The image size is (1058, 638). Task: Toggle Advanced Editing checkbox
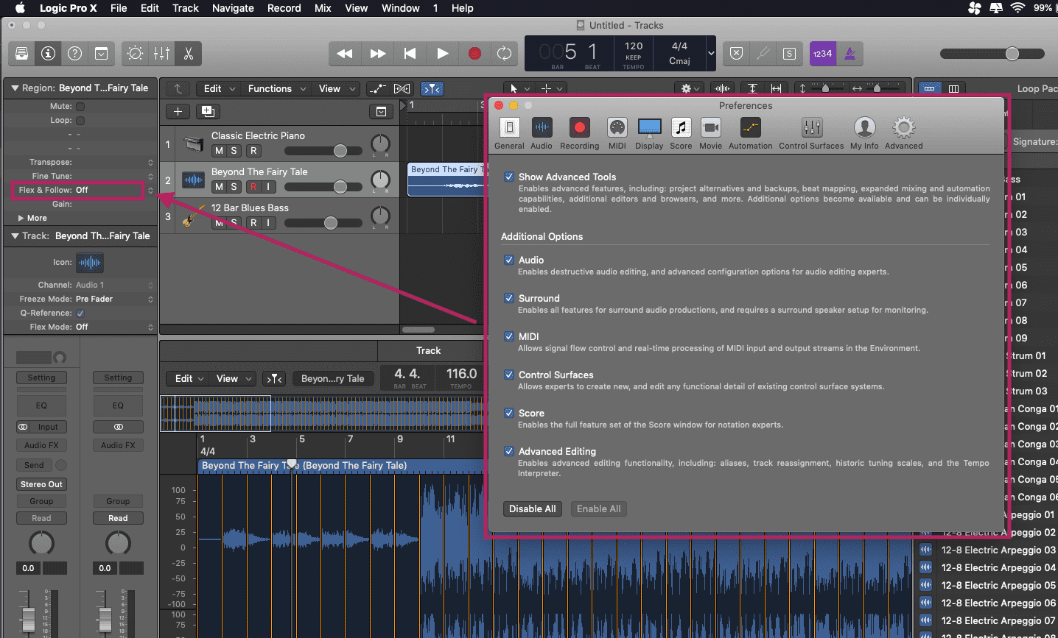click(509, 451)
